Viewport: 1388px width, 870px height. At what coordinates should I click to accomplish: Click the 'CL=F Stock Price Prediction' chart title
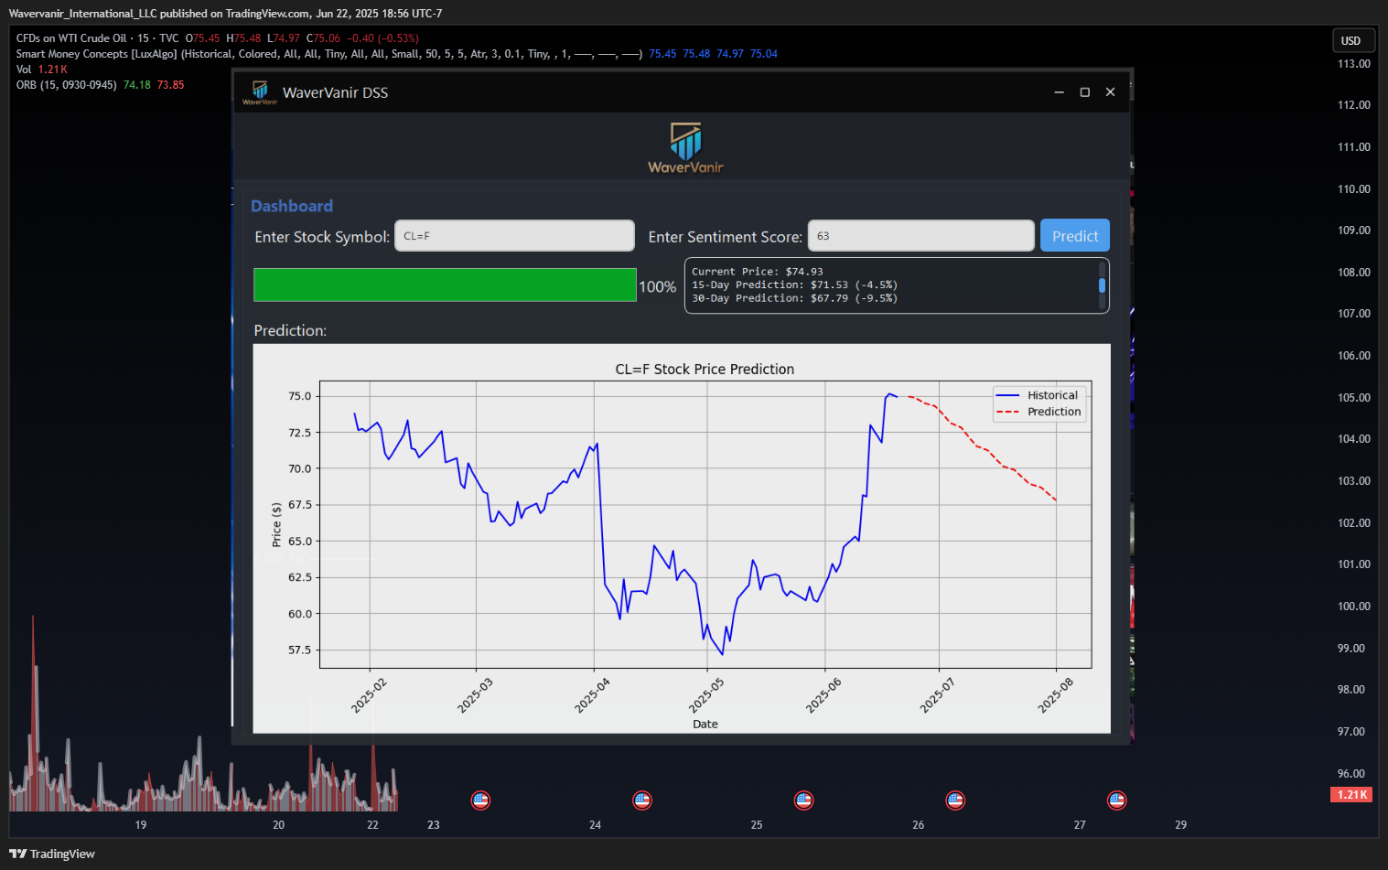pyautogui.click(x=705, y=369)
